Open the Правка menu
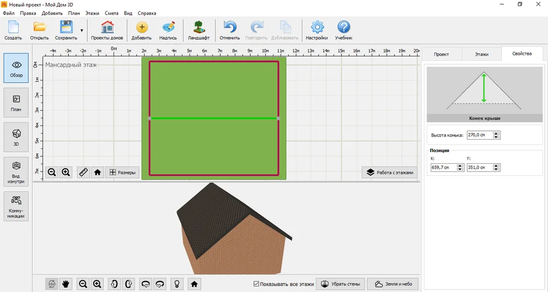 28,13
